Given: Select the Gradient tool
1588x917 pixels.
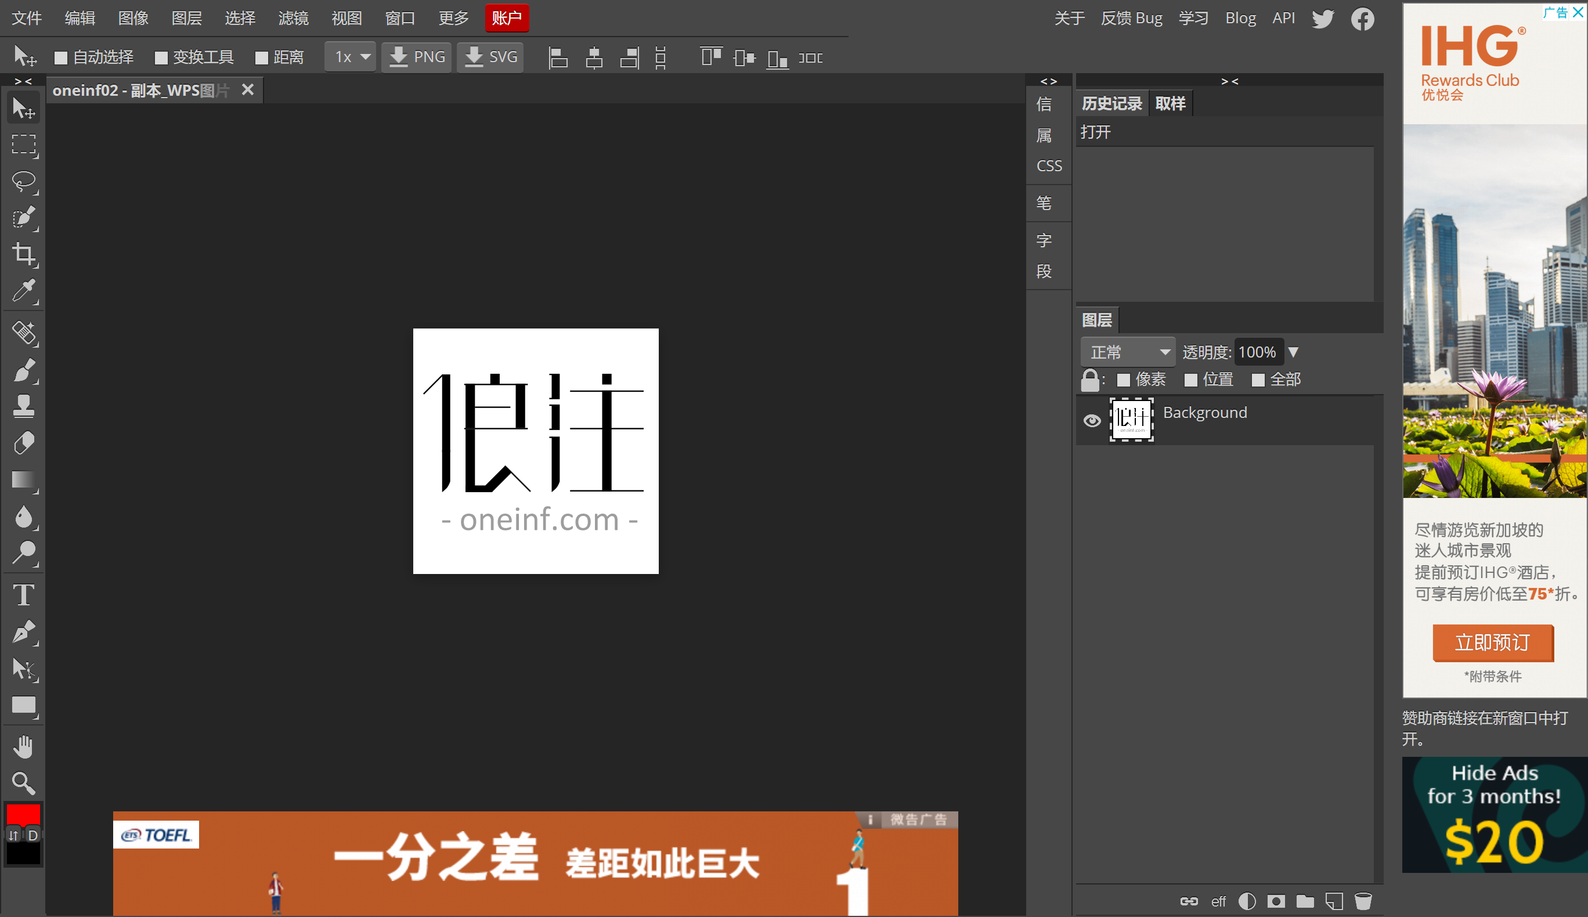Looking at the screenshot, I should 24,480.
